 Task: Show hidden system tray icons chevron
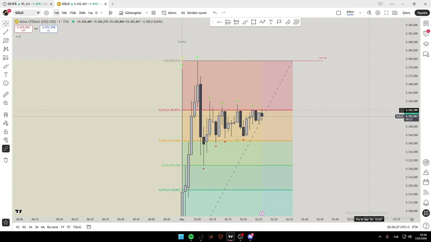380,237
